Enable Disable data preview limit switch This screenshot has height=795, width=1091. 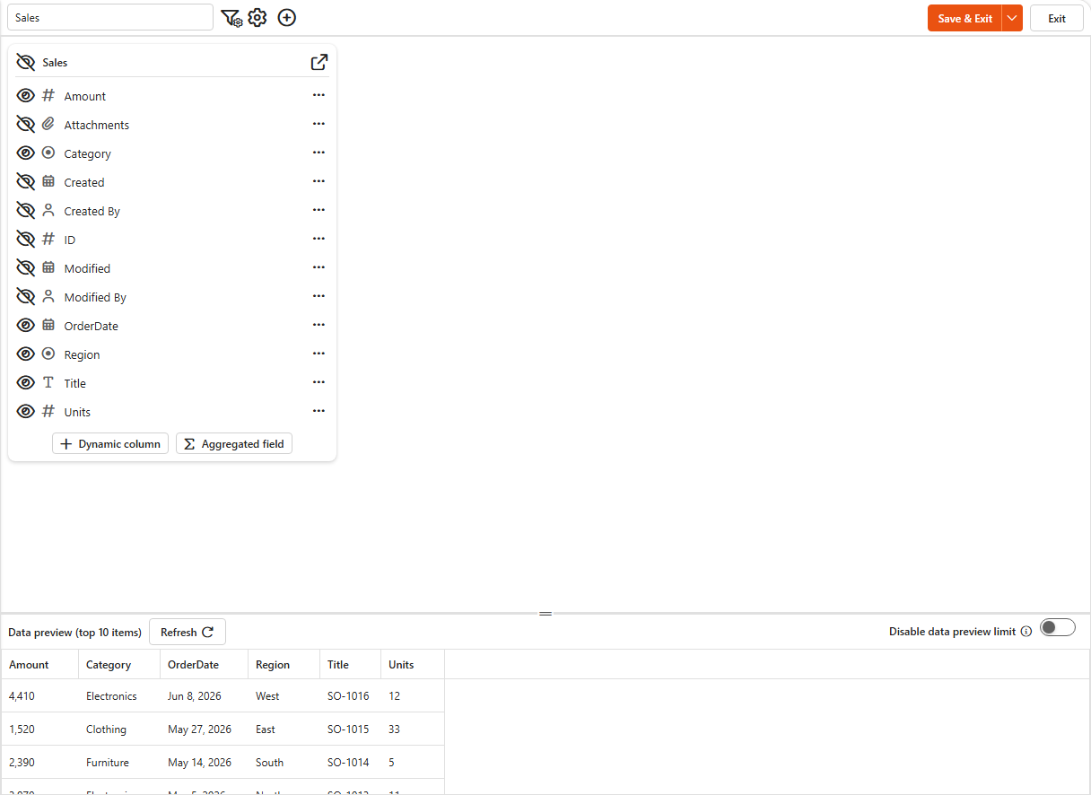(x=1058, y=627)
